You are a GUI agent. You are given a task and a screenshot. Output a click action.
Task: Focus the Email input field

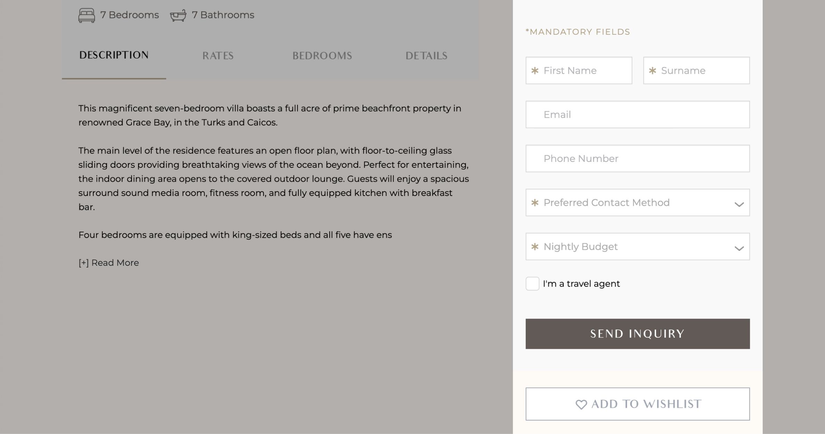[638, 115]
